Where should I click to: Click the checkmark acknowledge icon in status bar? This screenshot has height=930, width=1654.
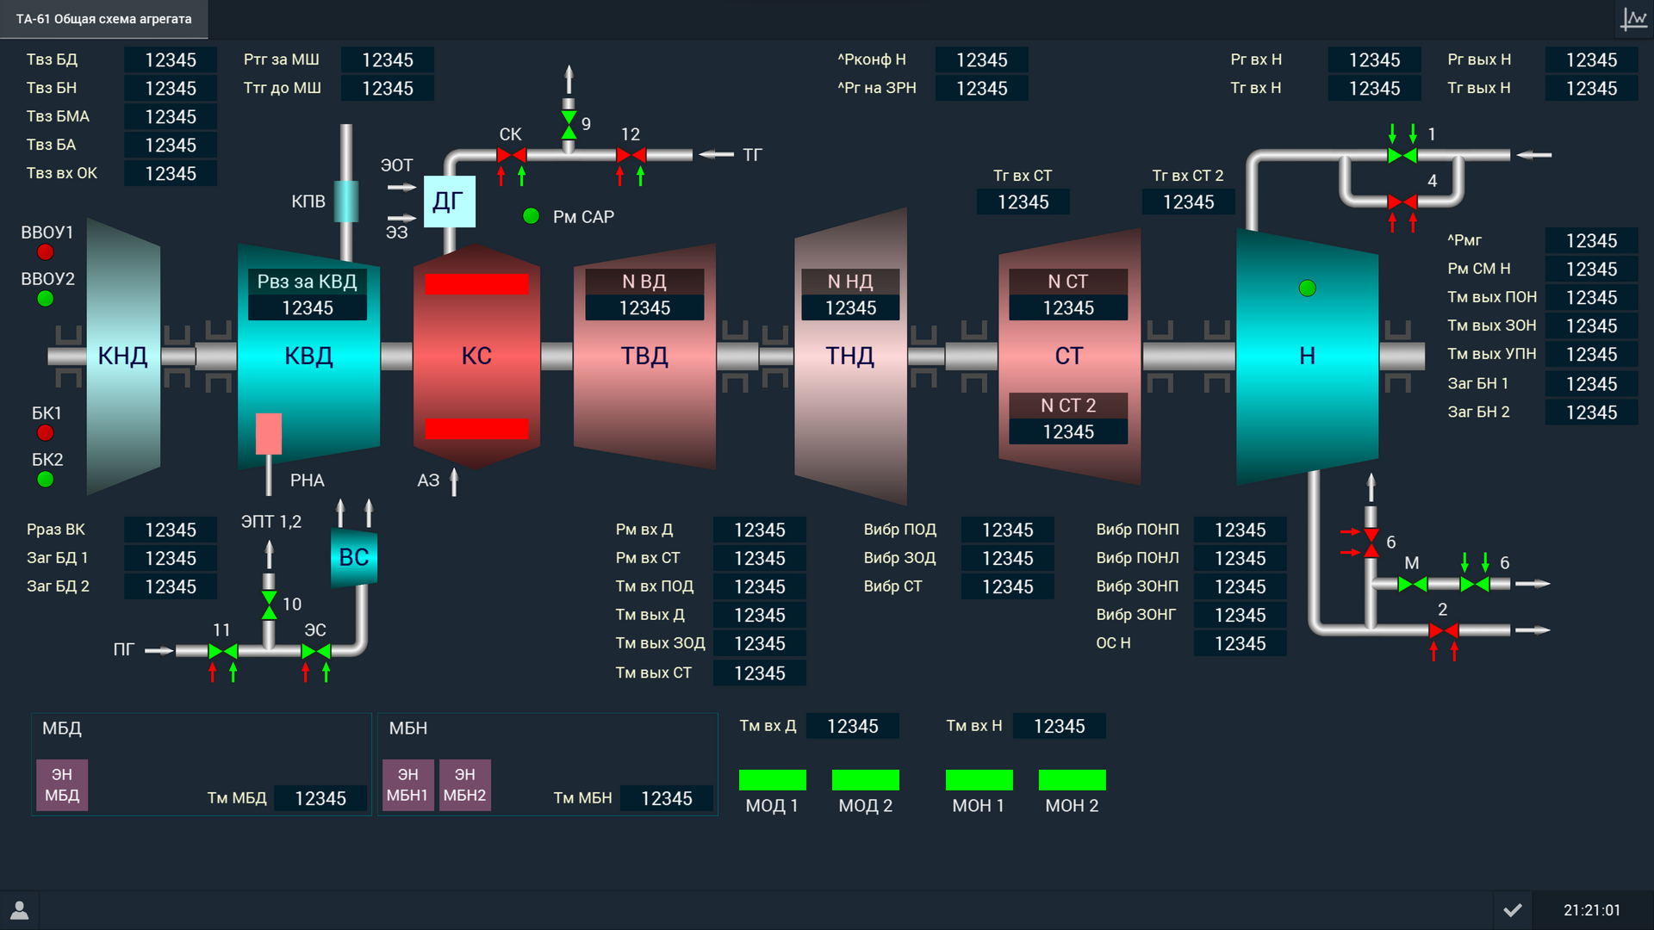click(x=1513, y=910)
